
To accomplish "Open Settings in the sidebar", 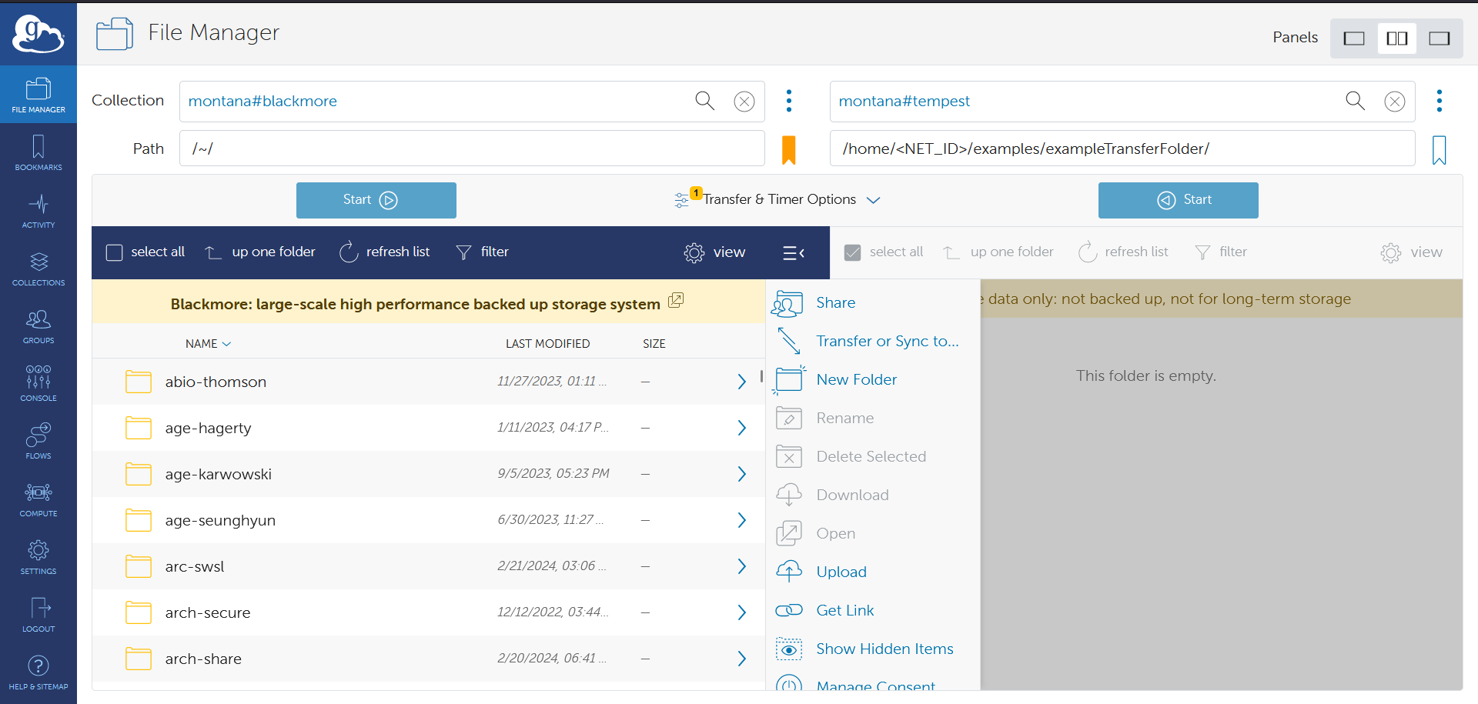I will (38, 557).
